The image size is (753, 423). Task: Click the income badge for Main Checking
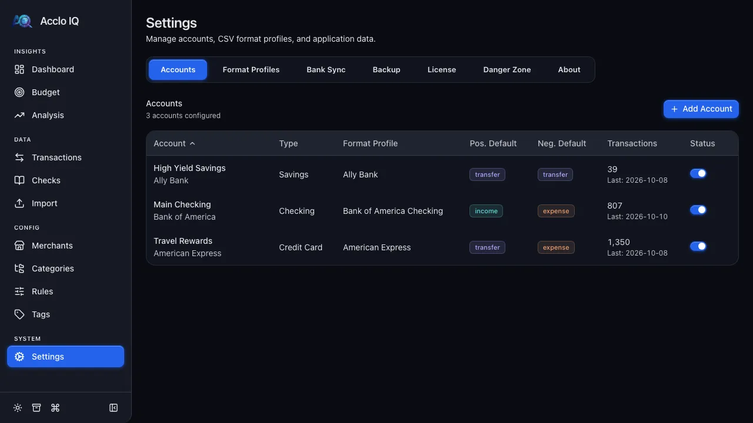click(486, 211)
